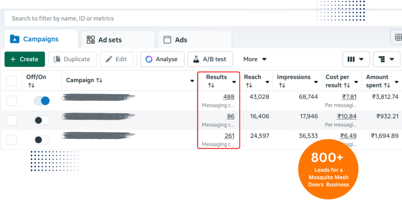Focus the search filter input field
This screenshot has width=402, height=201.
pyautogui.click(x=196, y=18)
